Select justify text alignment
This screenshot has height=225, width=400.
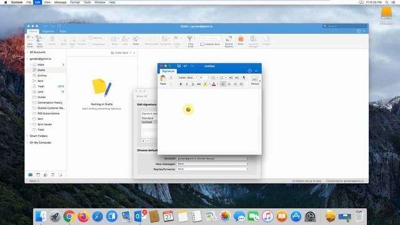tap(241, 84)
